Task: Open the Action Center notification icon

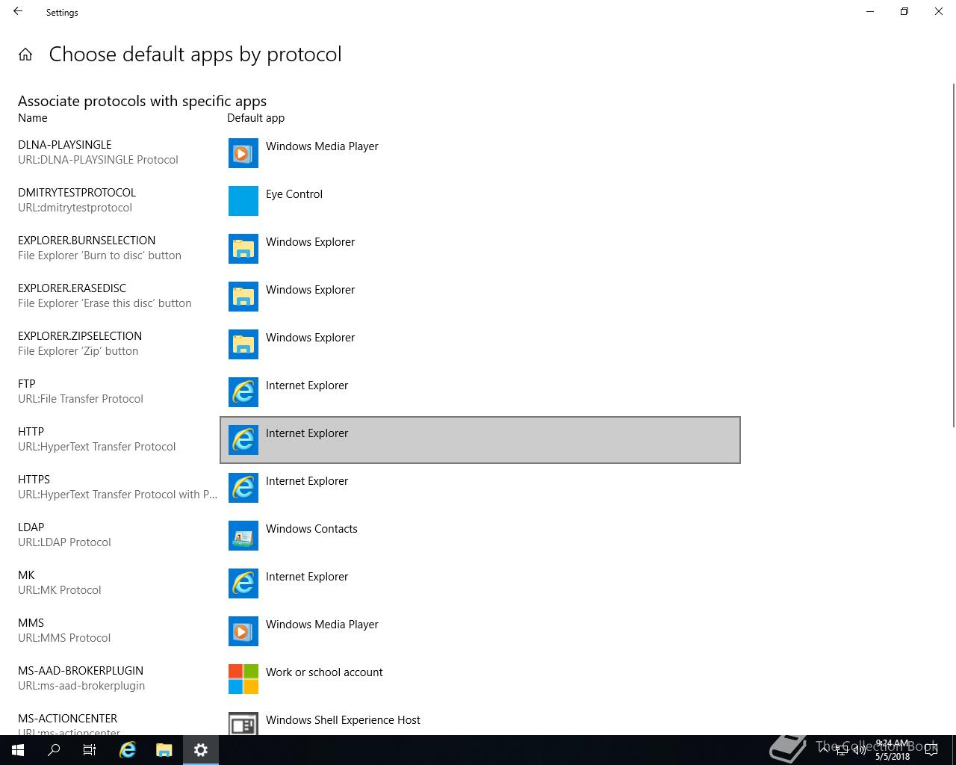Action: (931, 750)
